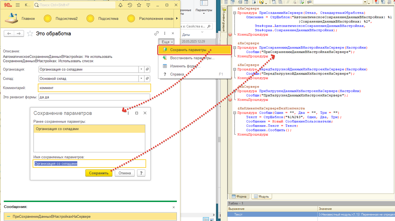The width and height of the screenshot is (395, 221).
Task: Expand the sections panel right arrow
Action: [177, 19]
